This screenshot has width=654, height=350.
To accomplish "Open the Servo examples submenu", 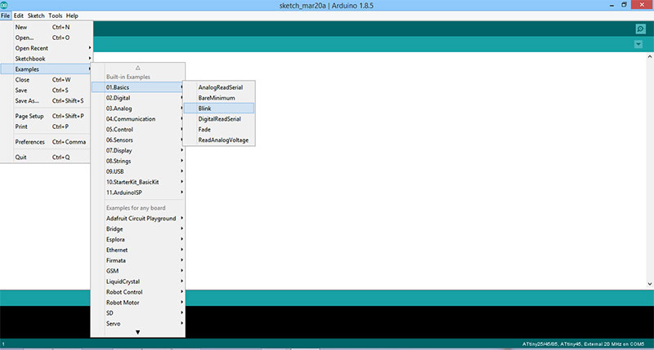I will (x=138, y=323).
